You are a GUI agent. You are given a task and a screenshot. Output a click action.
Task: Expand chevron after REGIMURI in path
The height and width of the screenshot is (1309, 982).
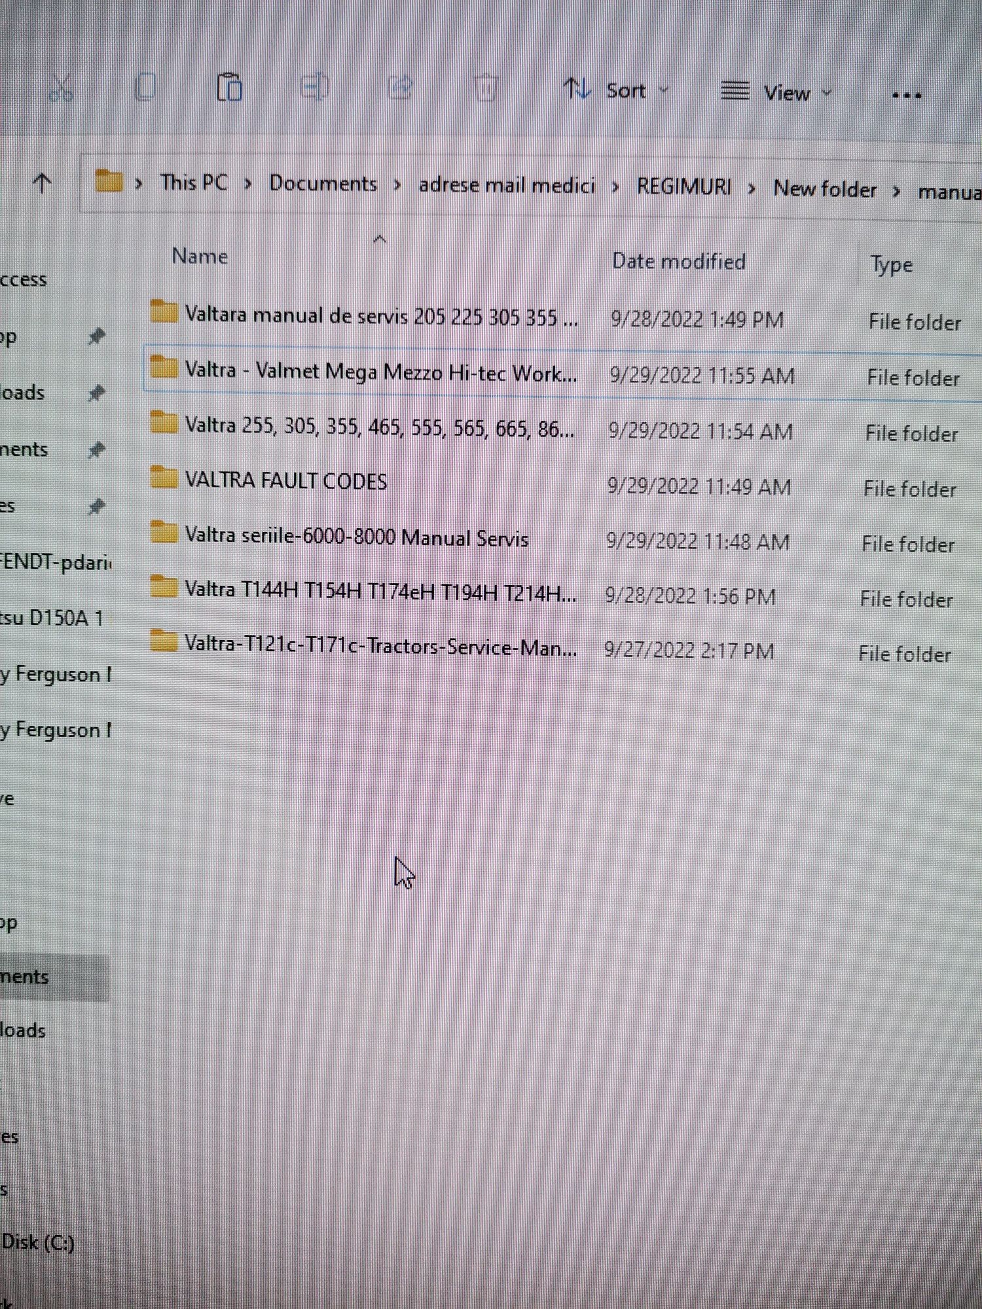(752, 190)
